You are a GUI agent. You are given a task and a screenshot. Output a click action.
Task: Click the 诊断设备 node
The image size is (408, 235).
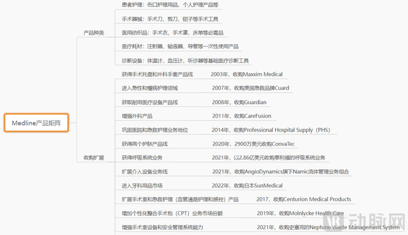(x=185, y=61)
